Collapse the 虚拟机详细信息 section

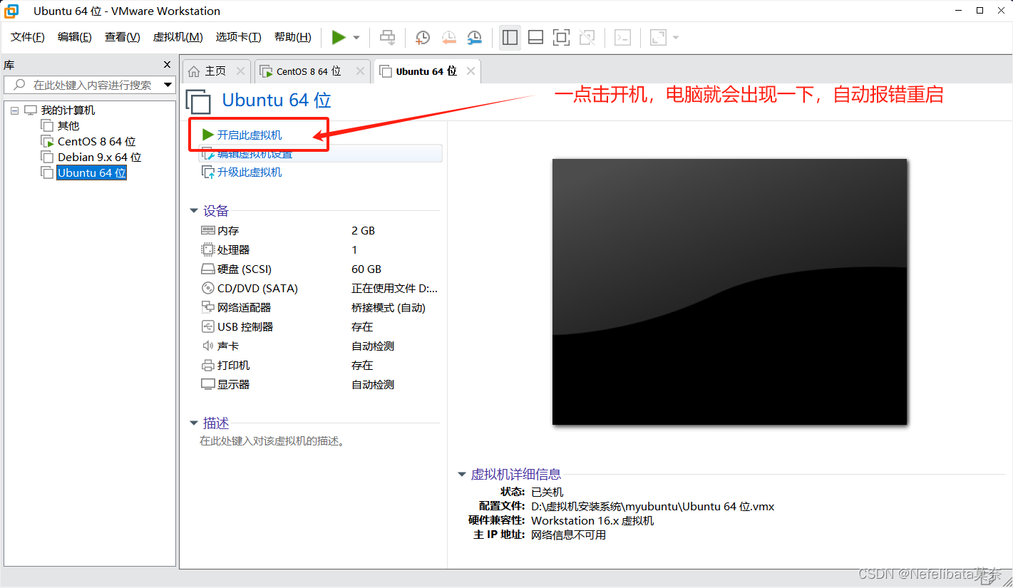point(462,475)
